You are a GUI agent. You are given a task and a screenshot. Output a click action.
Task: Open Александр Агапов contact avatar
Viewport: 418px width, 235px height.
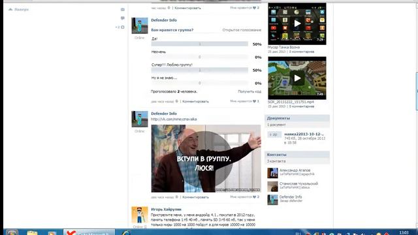(272, 173)
